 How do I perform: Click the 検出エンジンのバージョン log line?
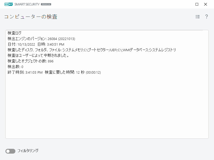[37, 39]
